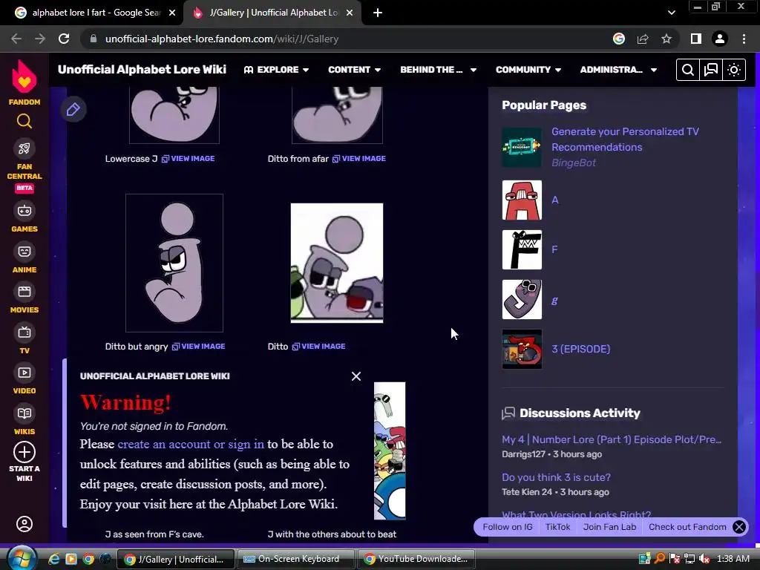Open the Ditto group image thumbnail

coord(337,263)
